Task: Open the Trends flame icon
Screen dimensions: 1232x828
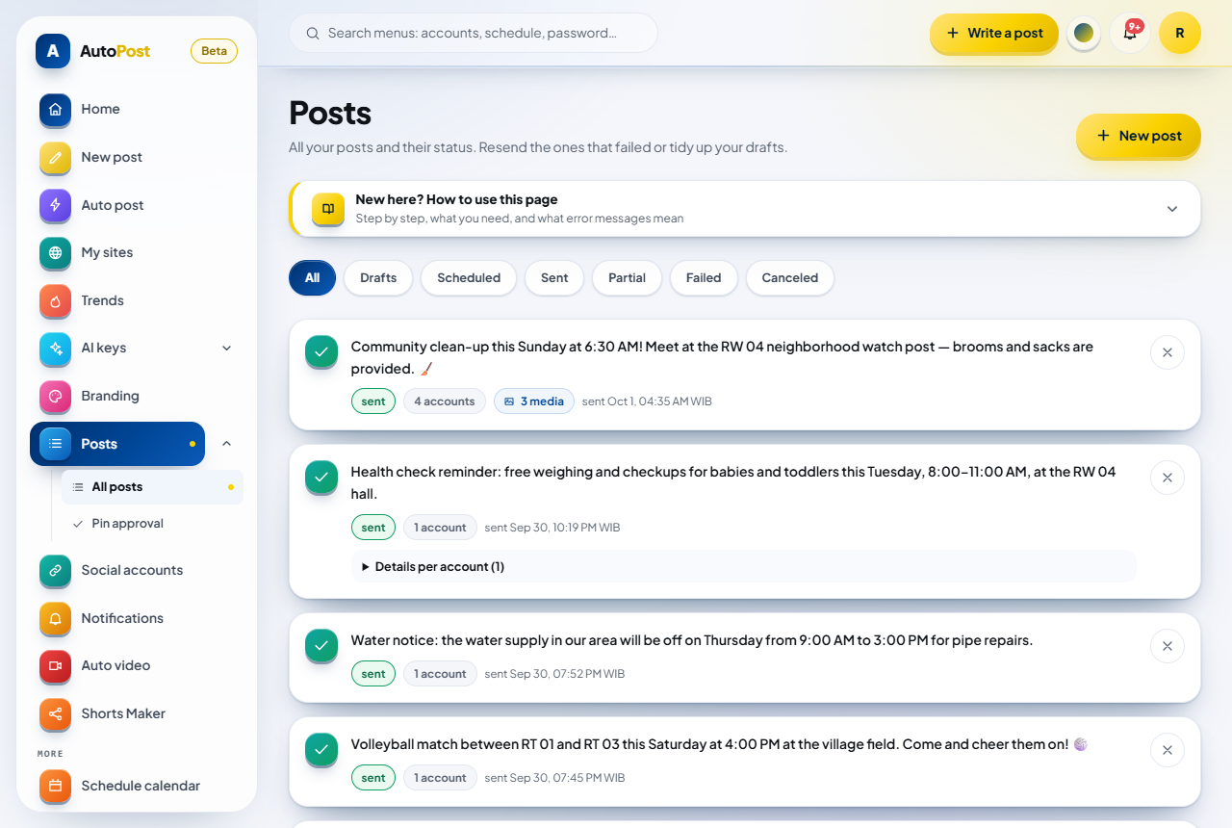Action: pyautogui.click(x=55, y=300)
